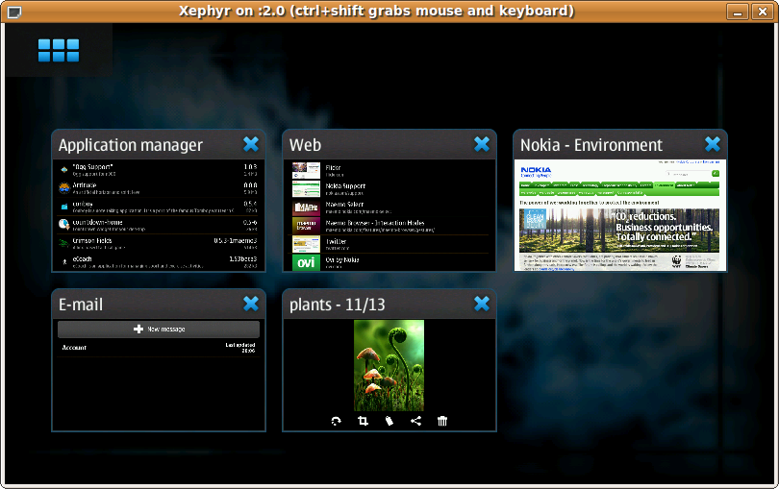Close the Application manager task card
Image resolution: width=779 pixels, height=489 pixels.
[251, 144]
